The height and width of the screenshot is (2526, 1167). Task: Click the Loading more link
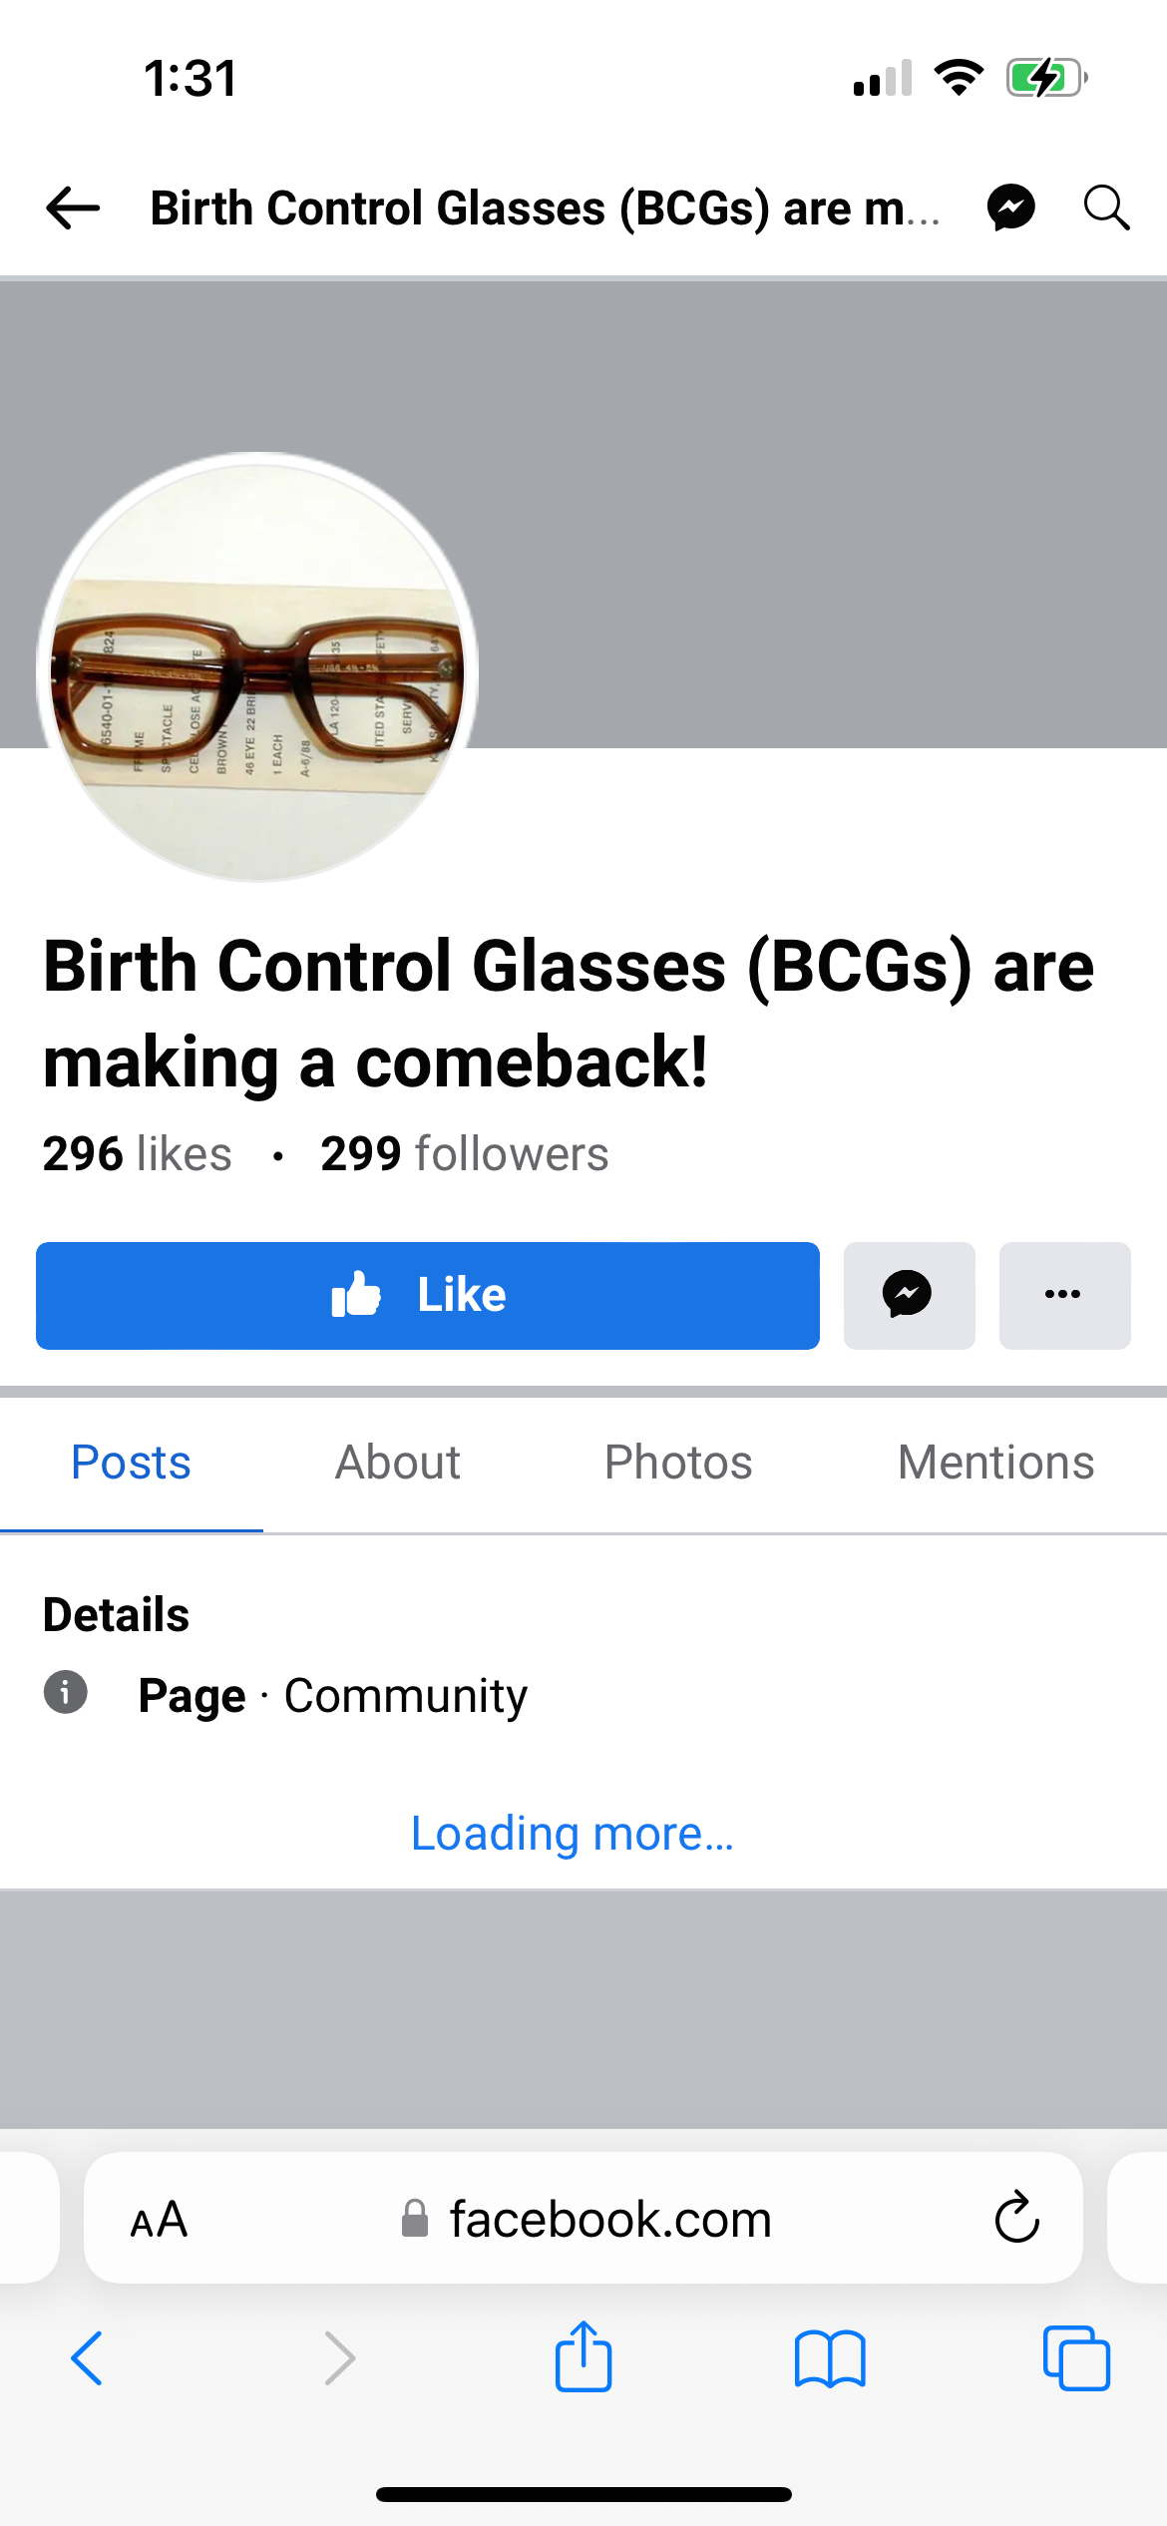pos(573,1834)
